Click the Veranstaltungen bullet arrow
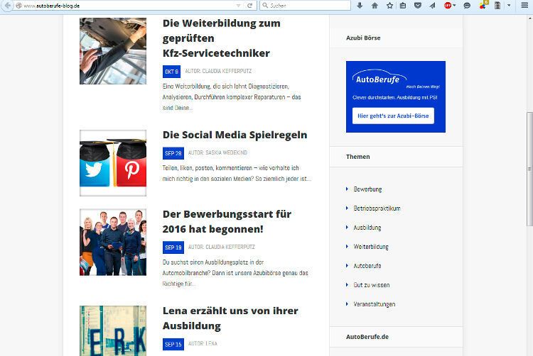The height and width of the screenshot is (356, 533). click(x=347, y=304)
